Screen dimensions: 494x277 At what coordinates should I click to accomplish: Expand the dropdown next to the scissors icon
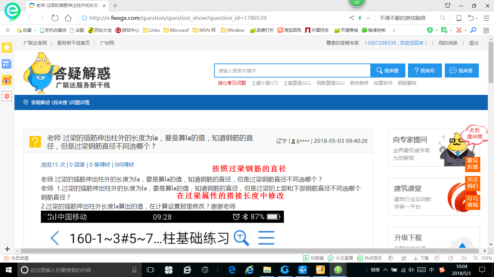click(465, 30)
